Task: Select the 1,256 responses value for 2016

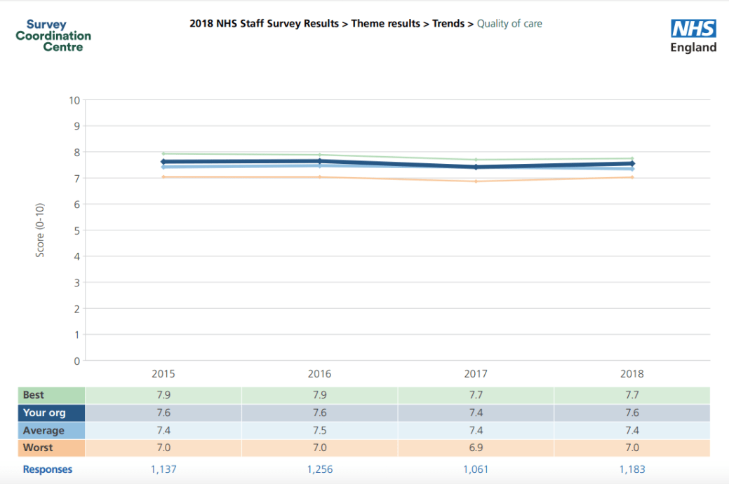Action: (x=319, y=469)
